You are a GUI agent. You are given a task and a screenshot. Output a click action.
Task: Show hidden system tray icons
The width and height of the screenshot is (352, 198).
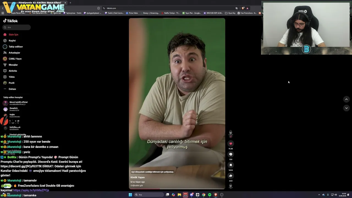pos(319,195)
